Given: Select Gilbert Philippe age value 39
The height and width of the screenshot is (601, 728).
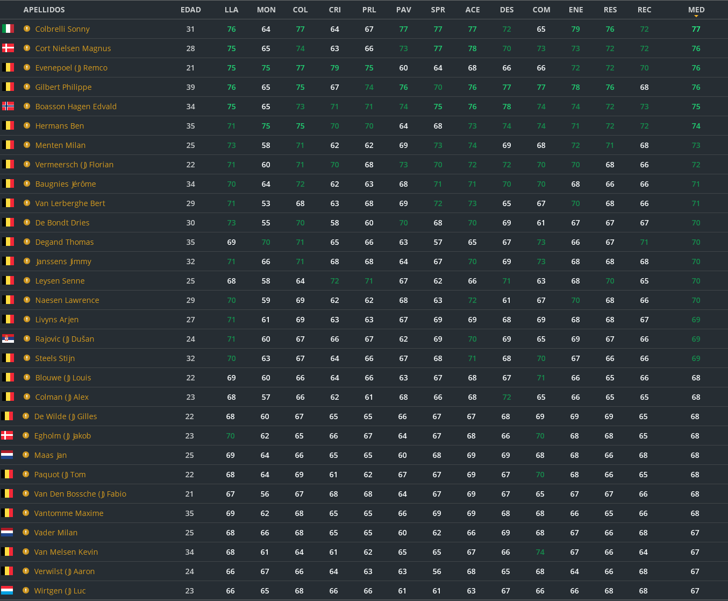Looking at the screenshot, I should (x=191, y=87).
